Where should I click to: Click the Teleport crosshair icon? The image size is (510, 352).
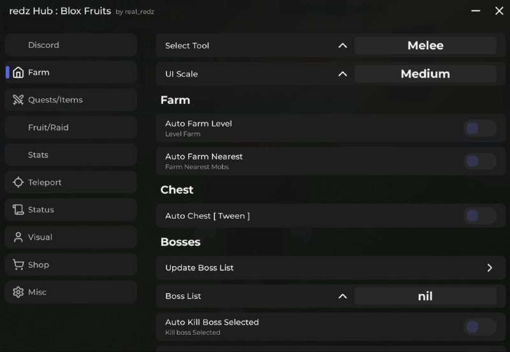tap(18, 182)
